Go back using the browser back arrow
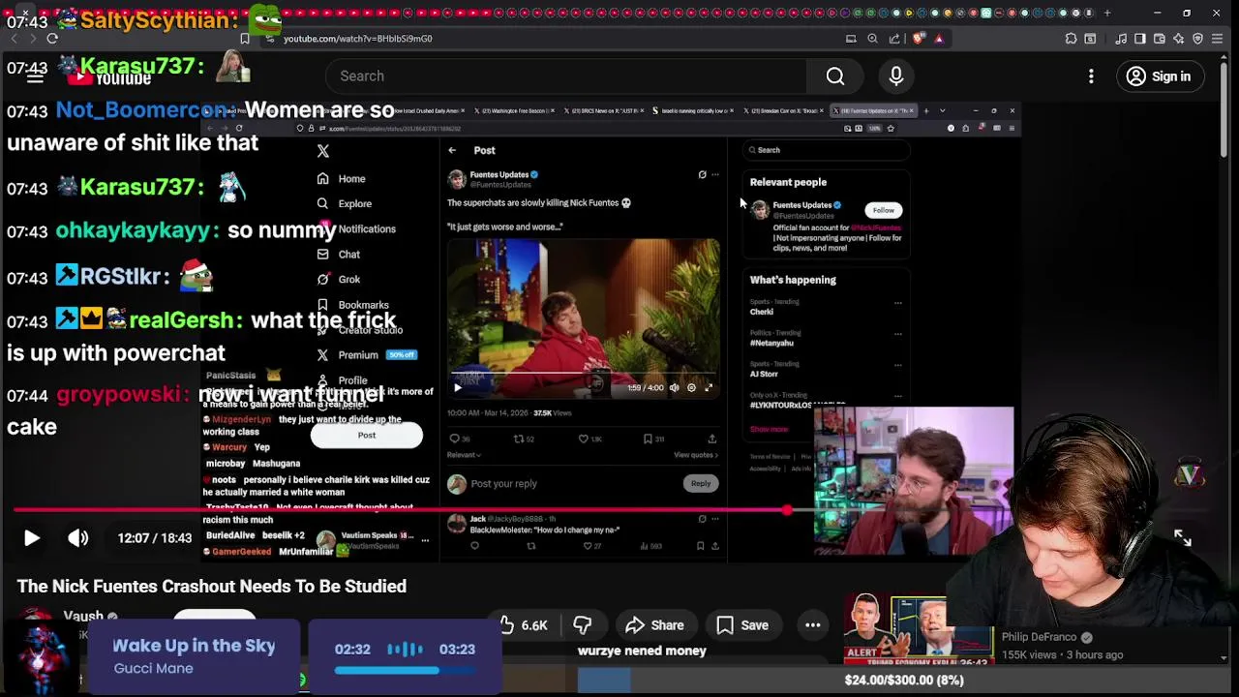Image resolution: width=1239 pixels, height=697 pixels. [x=13, y=39]
